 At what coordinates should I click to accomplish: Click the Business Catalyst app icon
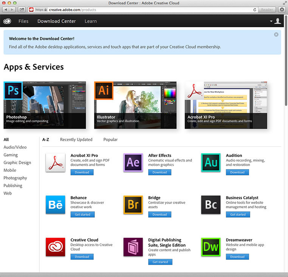(211, 205)
